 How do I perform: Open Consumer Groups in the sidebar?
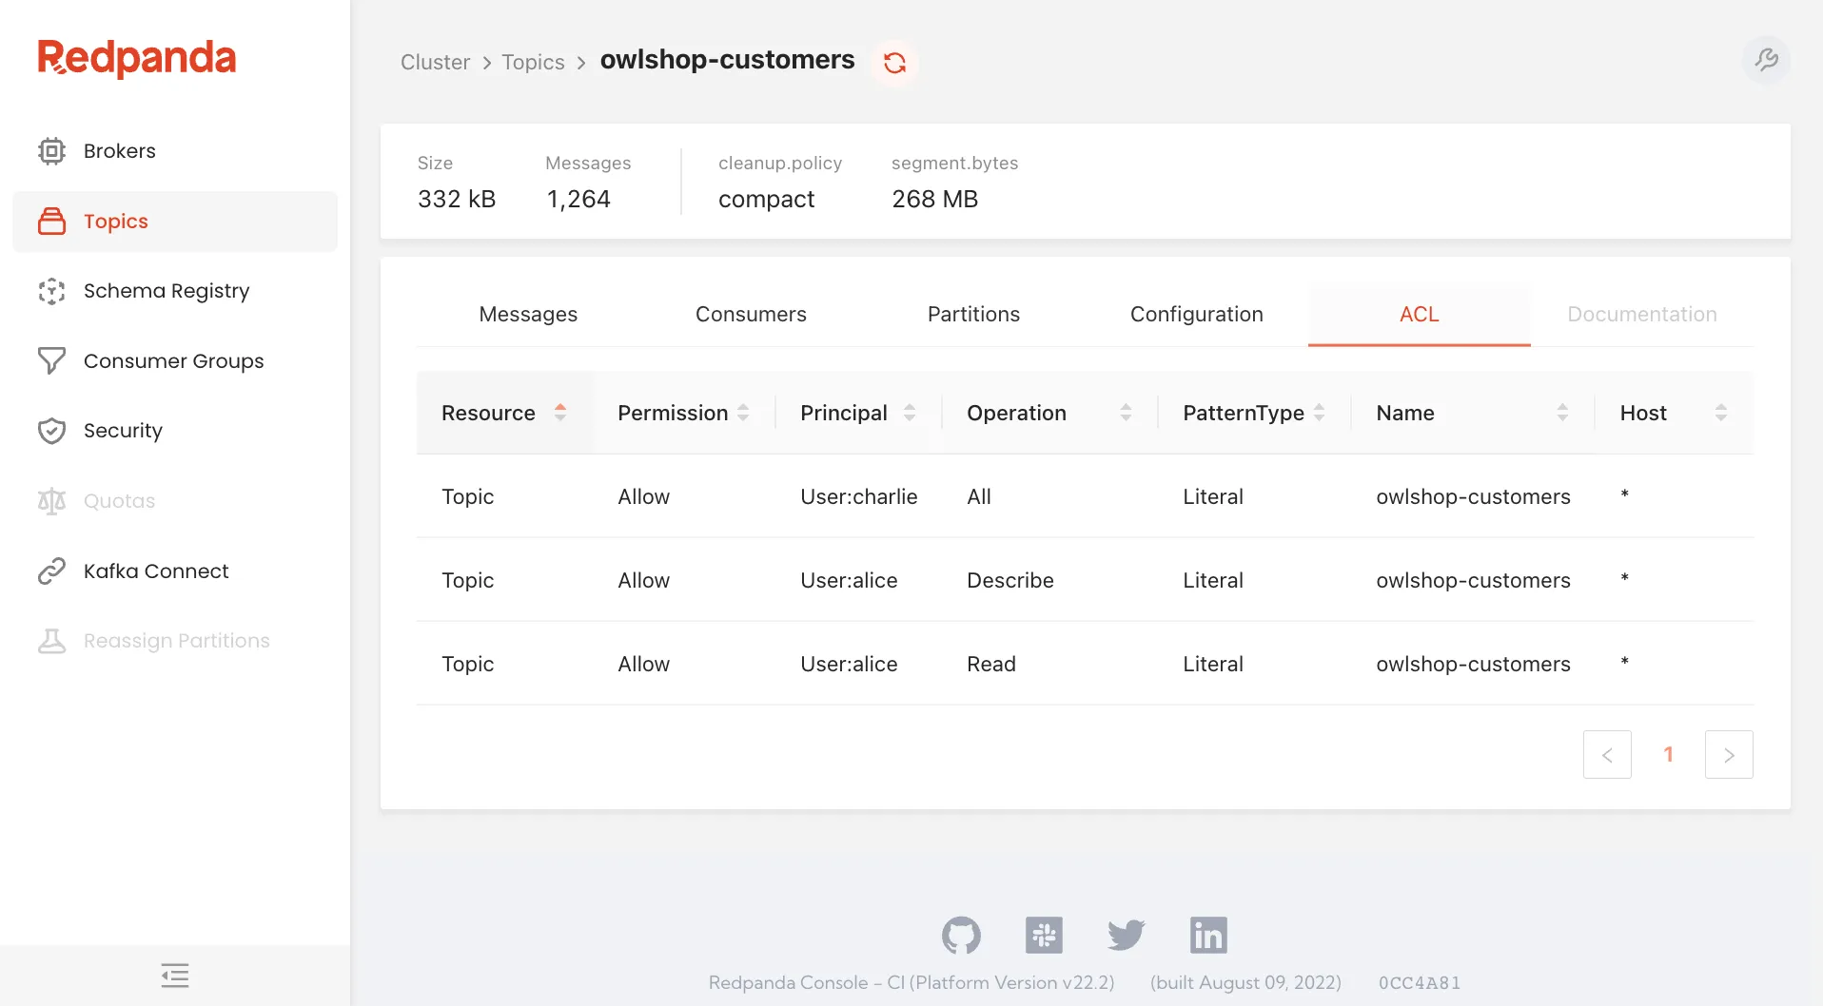[175, 361]
